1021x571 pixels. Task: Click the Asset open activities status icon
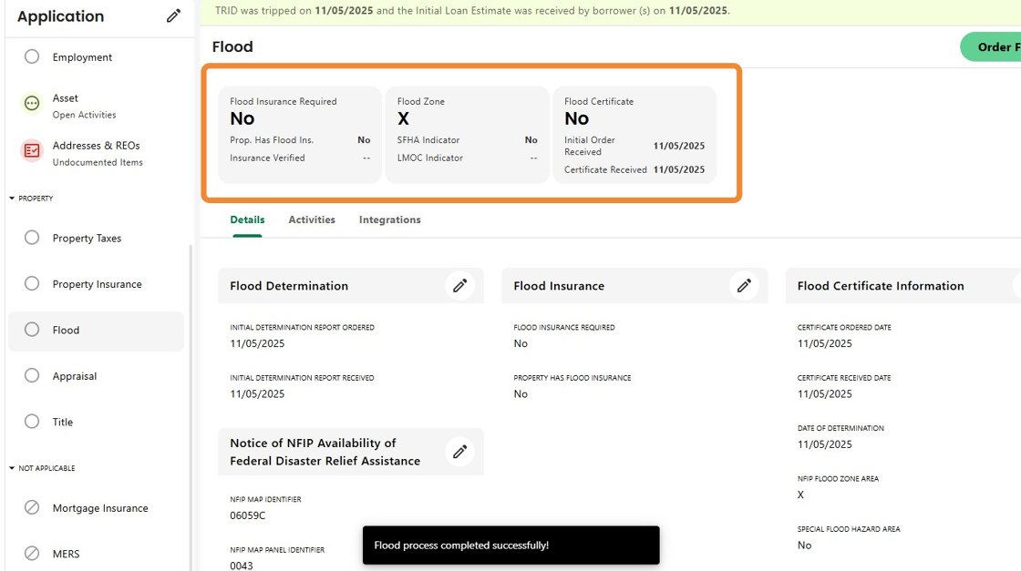coord(32,104)
